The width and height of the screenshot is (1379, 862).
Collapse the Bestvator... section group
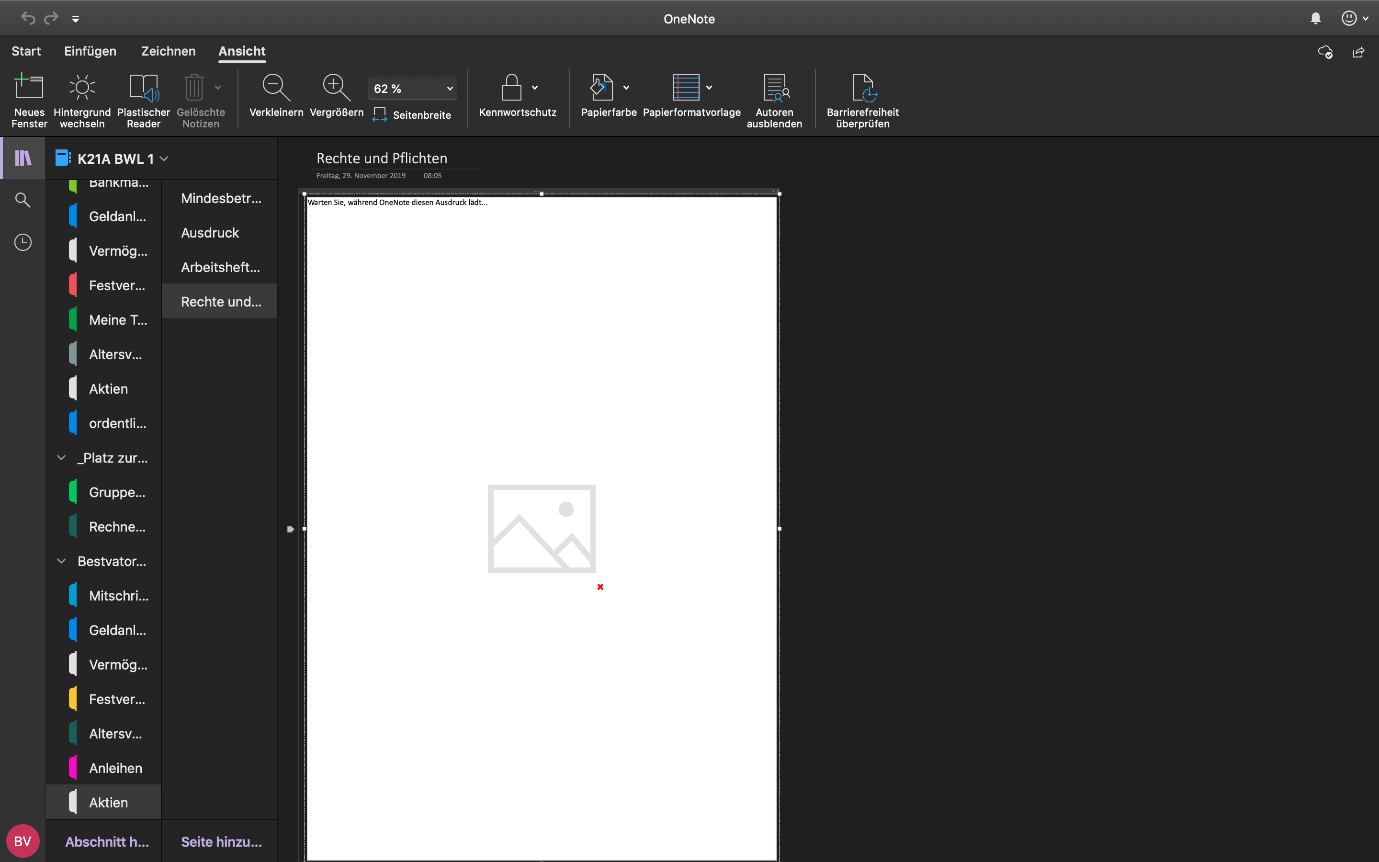[62, 561]
